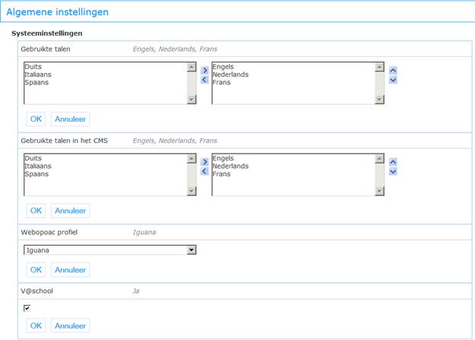Add language to CMS selected list

pos(205,162)
